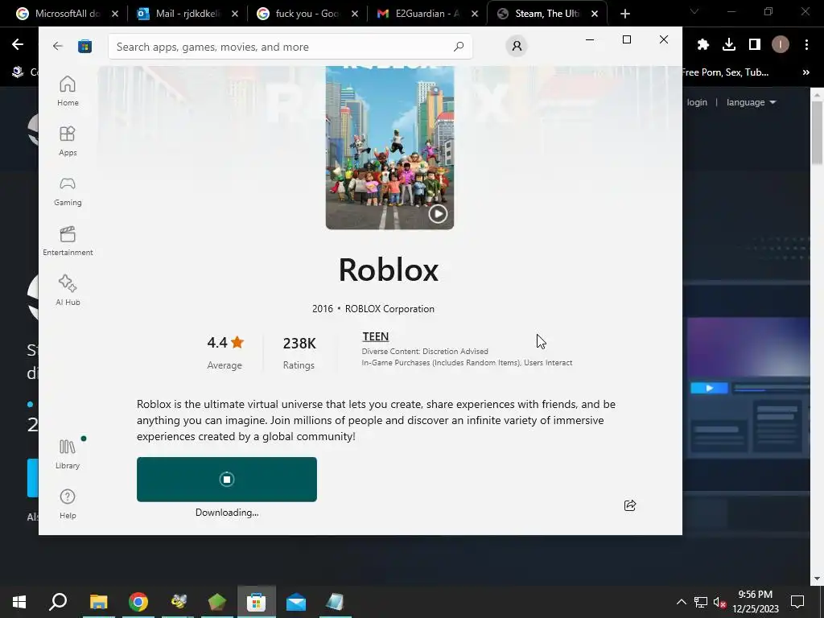Open Chrome downloads icon

coord(728,45)
